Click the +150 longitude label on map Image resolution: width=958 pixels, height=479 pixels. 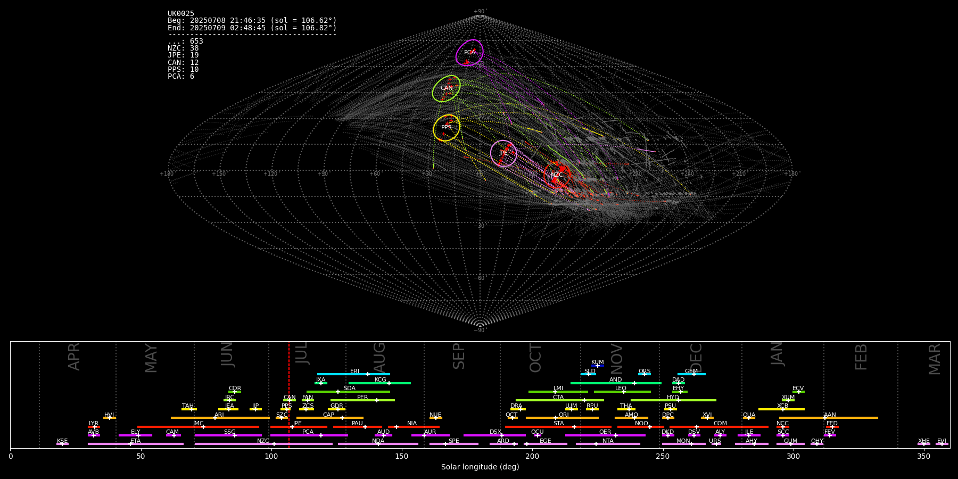[x=219, y=174]
